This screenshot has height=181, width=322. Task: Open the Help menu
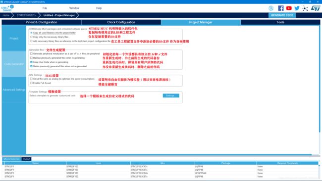(x=99, y=8)
